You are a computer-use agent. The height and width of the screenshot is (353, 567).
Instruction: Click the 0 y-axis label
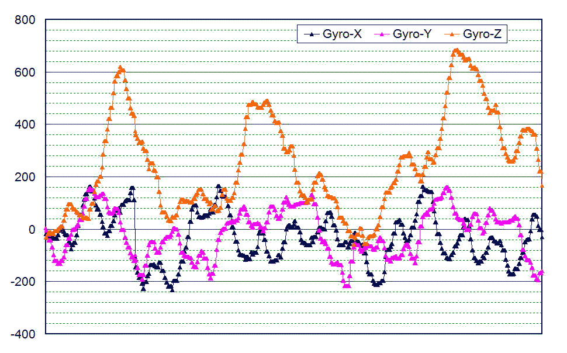point(32,229)
